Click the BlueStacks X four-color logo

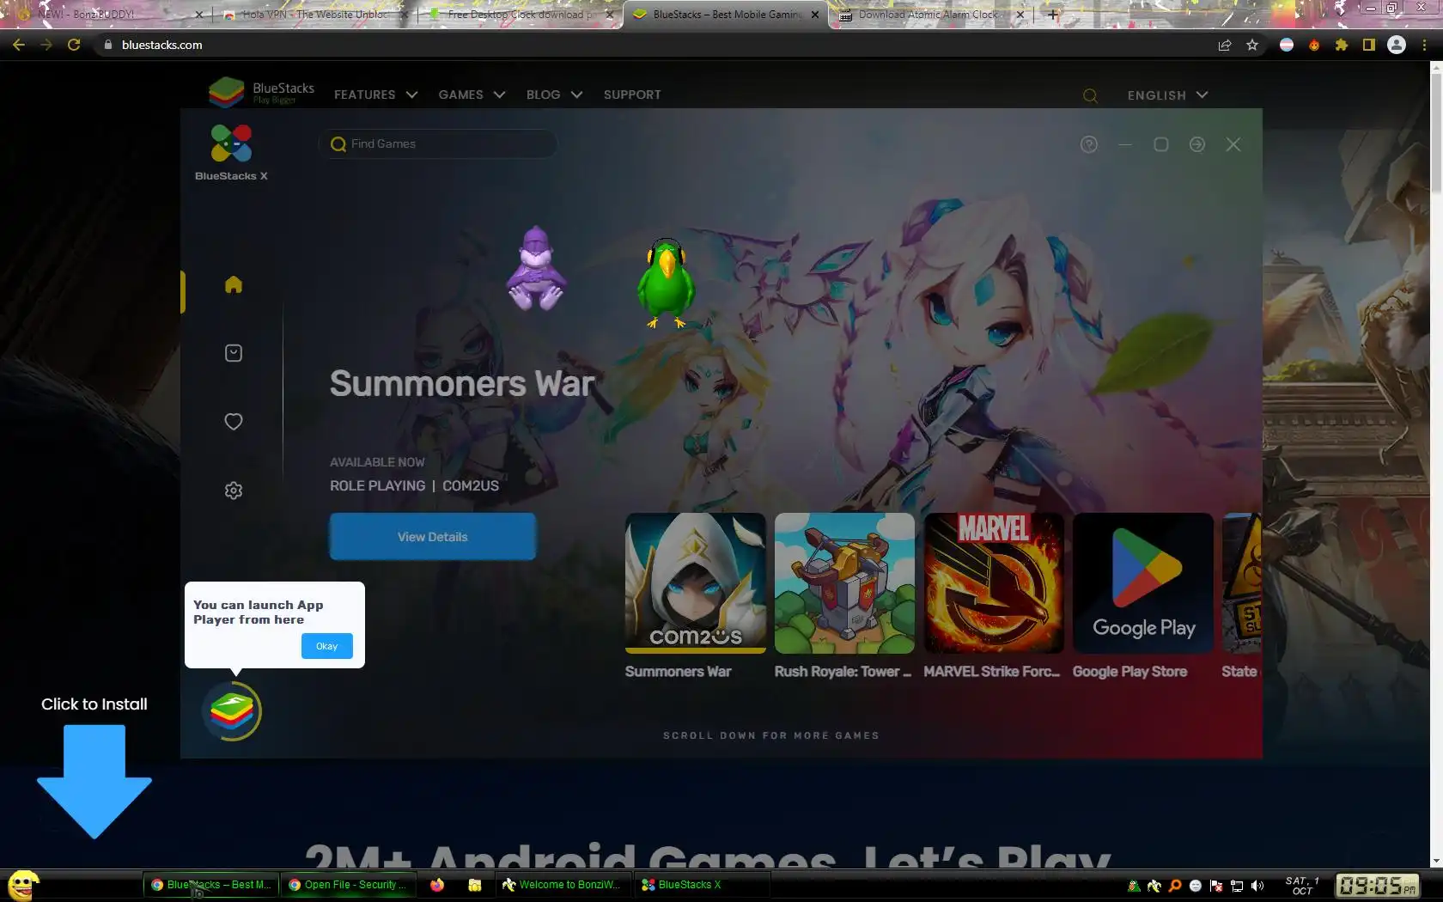tap(231, 143)
